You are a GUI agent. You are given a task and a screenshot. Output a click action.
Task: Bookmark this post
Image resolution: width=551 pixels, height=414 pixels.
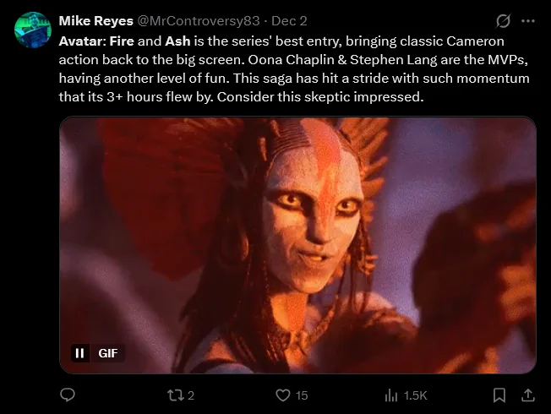(x=499, y=395)
